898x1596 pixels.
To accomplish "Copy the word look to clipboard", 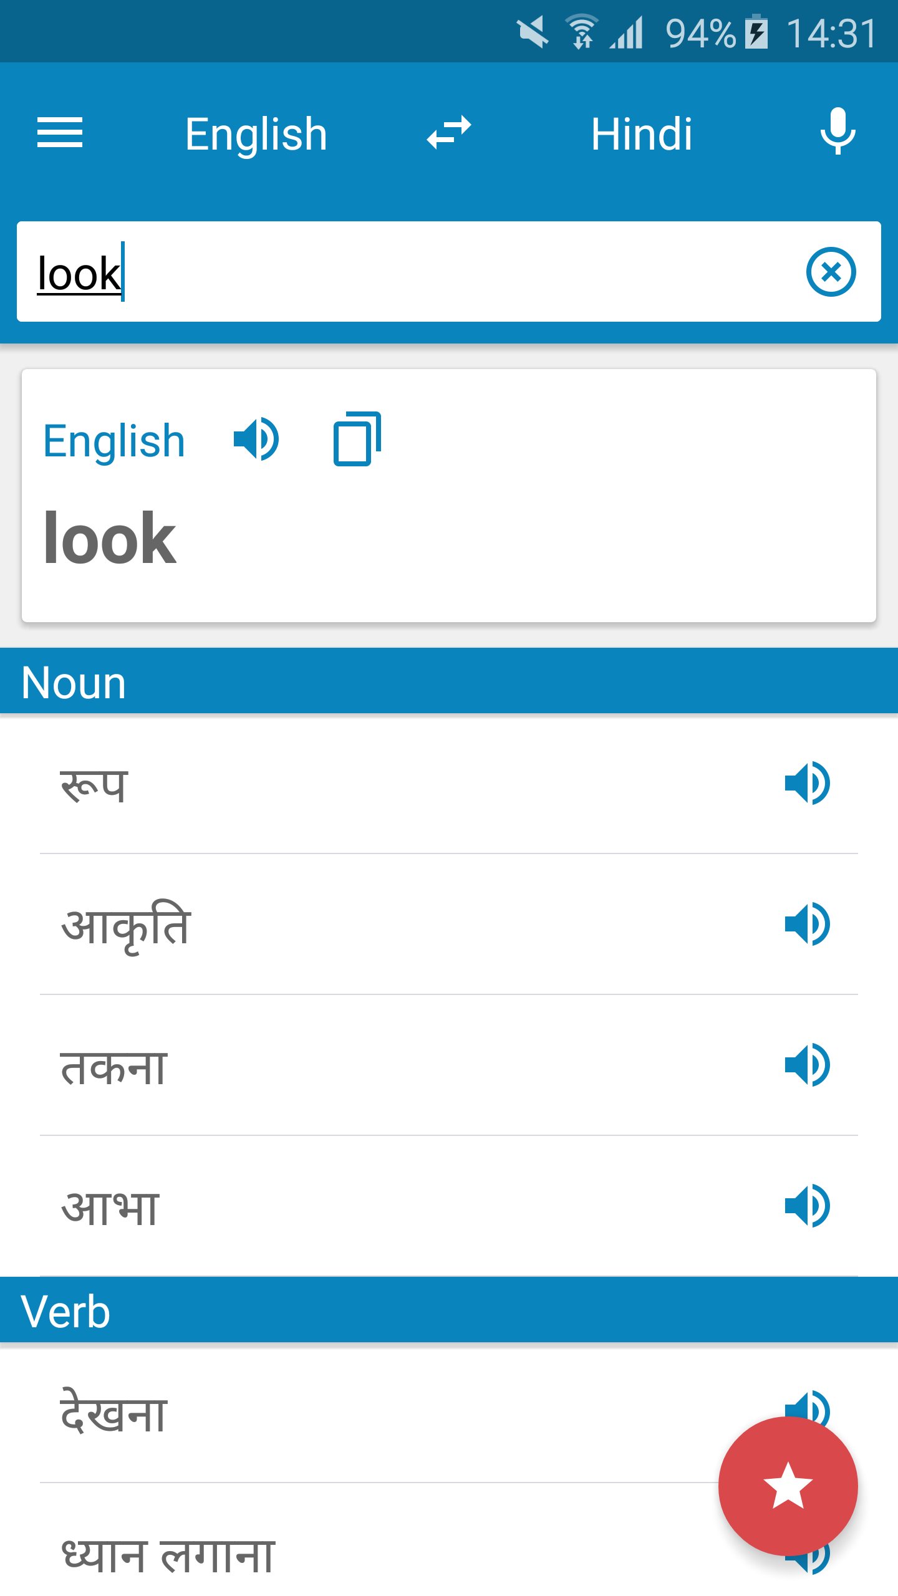I will coord(357,440).
